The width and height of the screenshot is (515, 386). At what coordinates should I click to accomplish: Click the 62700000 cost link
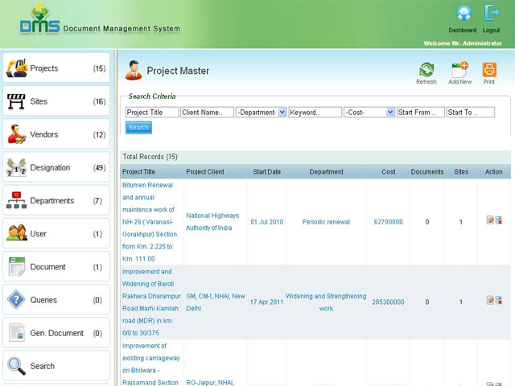point(388,222)
